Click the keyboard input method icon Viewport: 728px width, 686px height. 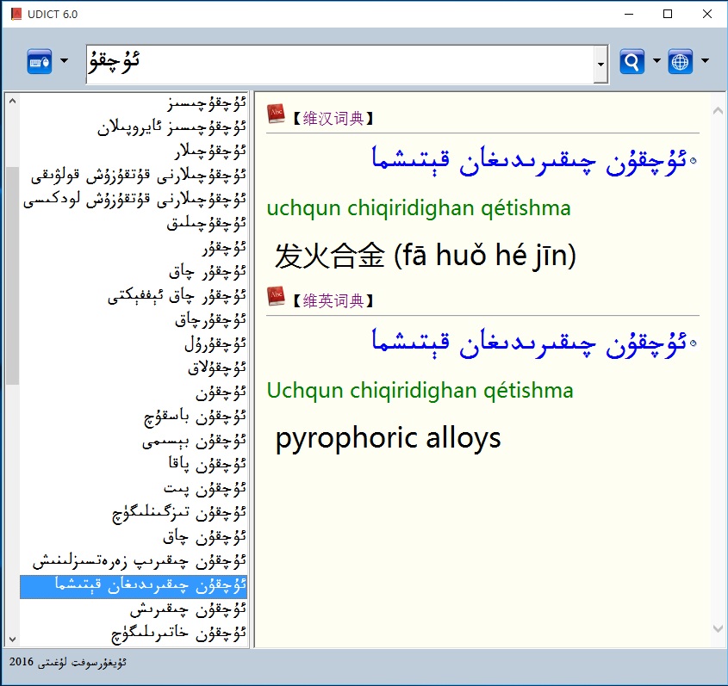[40, 62]
